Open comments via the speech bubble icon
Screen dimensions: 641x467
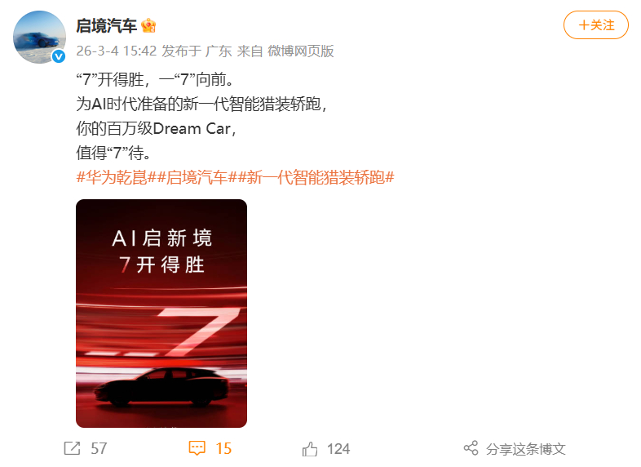[197, 448]
